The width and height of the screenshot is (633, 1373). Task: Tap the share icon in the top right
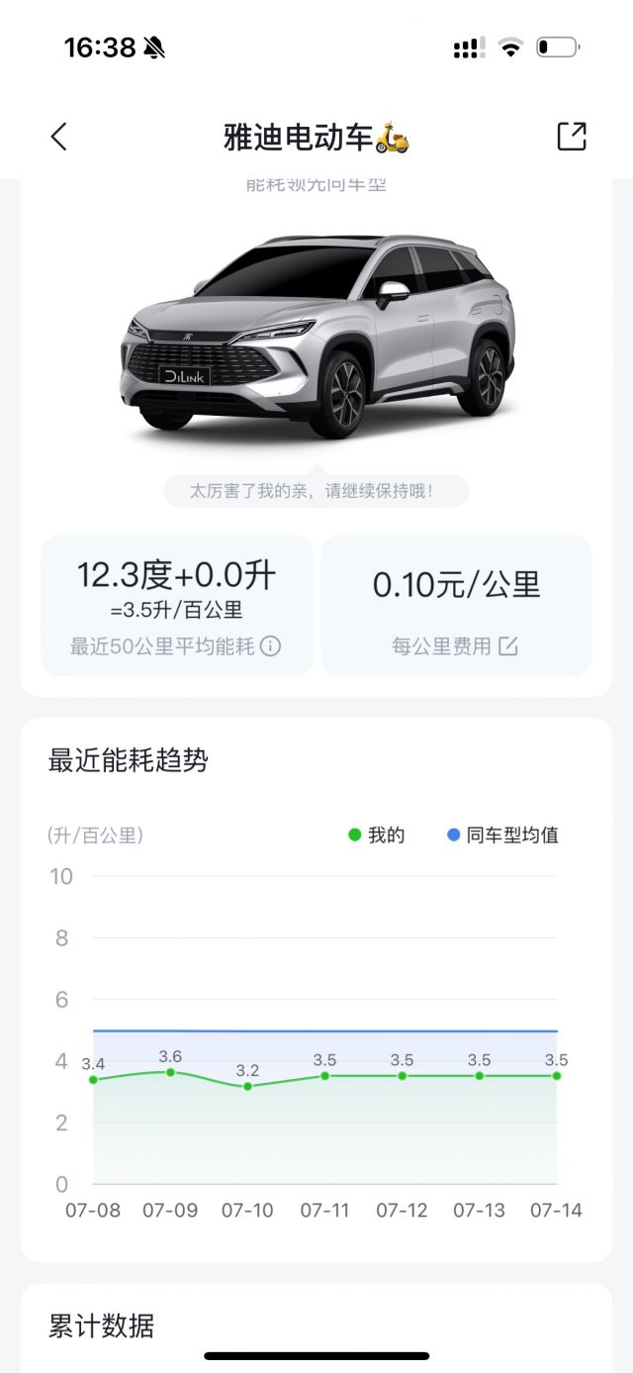pyautogui.click(x=572, y=136)
